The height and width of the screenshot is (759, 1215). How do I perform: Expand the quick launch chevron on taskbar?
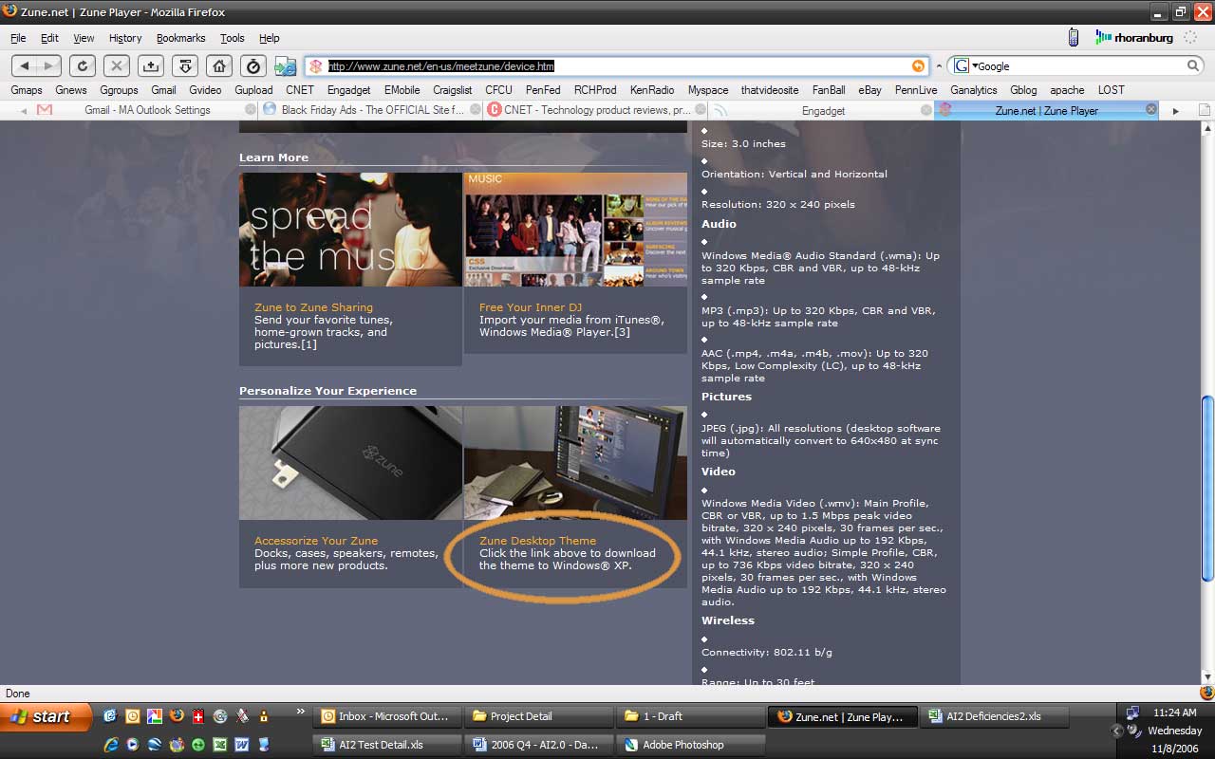click(301, 711)
